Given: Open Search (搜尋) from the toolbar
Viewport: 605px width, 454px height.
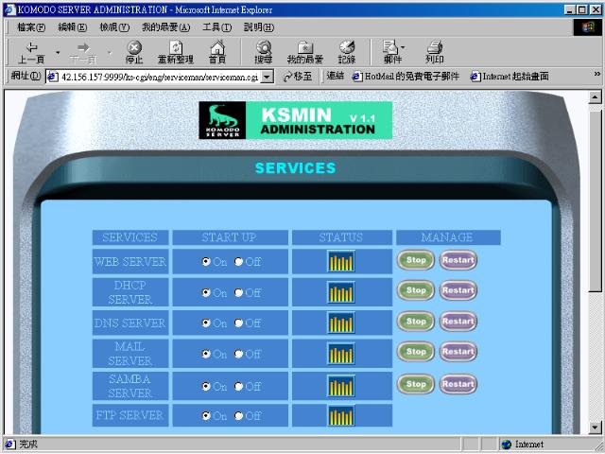Looking at the screenshot, I should pyautogui.click(x=263, y=51).
